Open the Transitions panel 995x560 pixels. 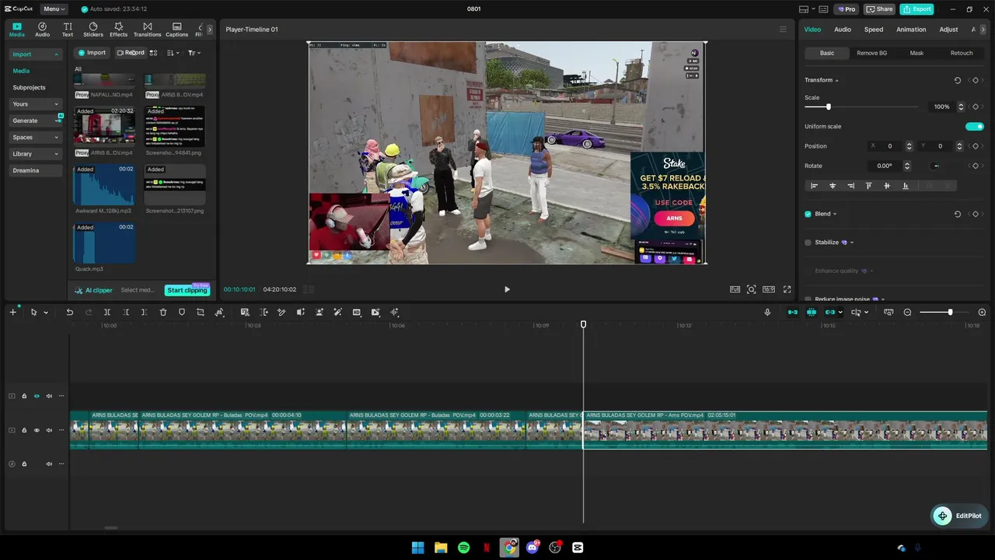click(147, 30)
